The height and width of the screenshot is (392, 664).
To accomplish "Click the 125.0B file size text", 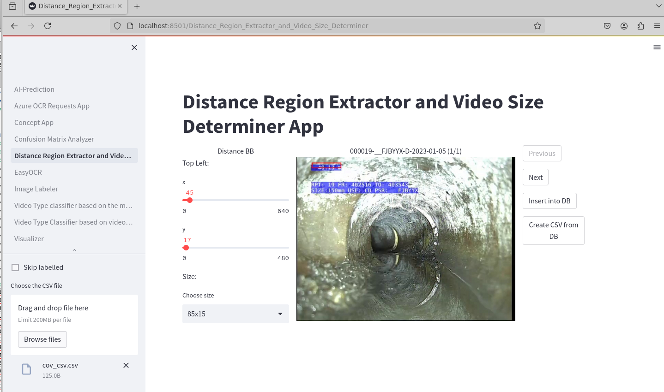I will tap(51, 376).
